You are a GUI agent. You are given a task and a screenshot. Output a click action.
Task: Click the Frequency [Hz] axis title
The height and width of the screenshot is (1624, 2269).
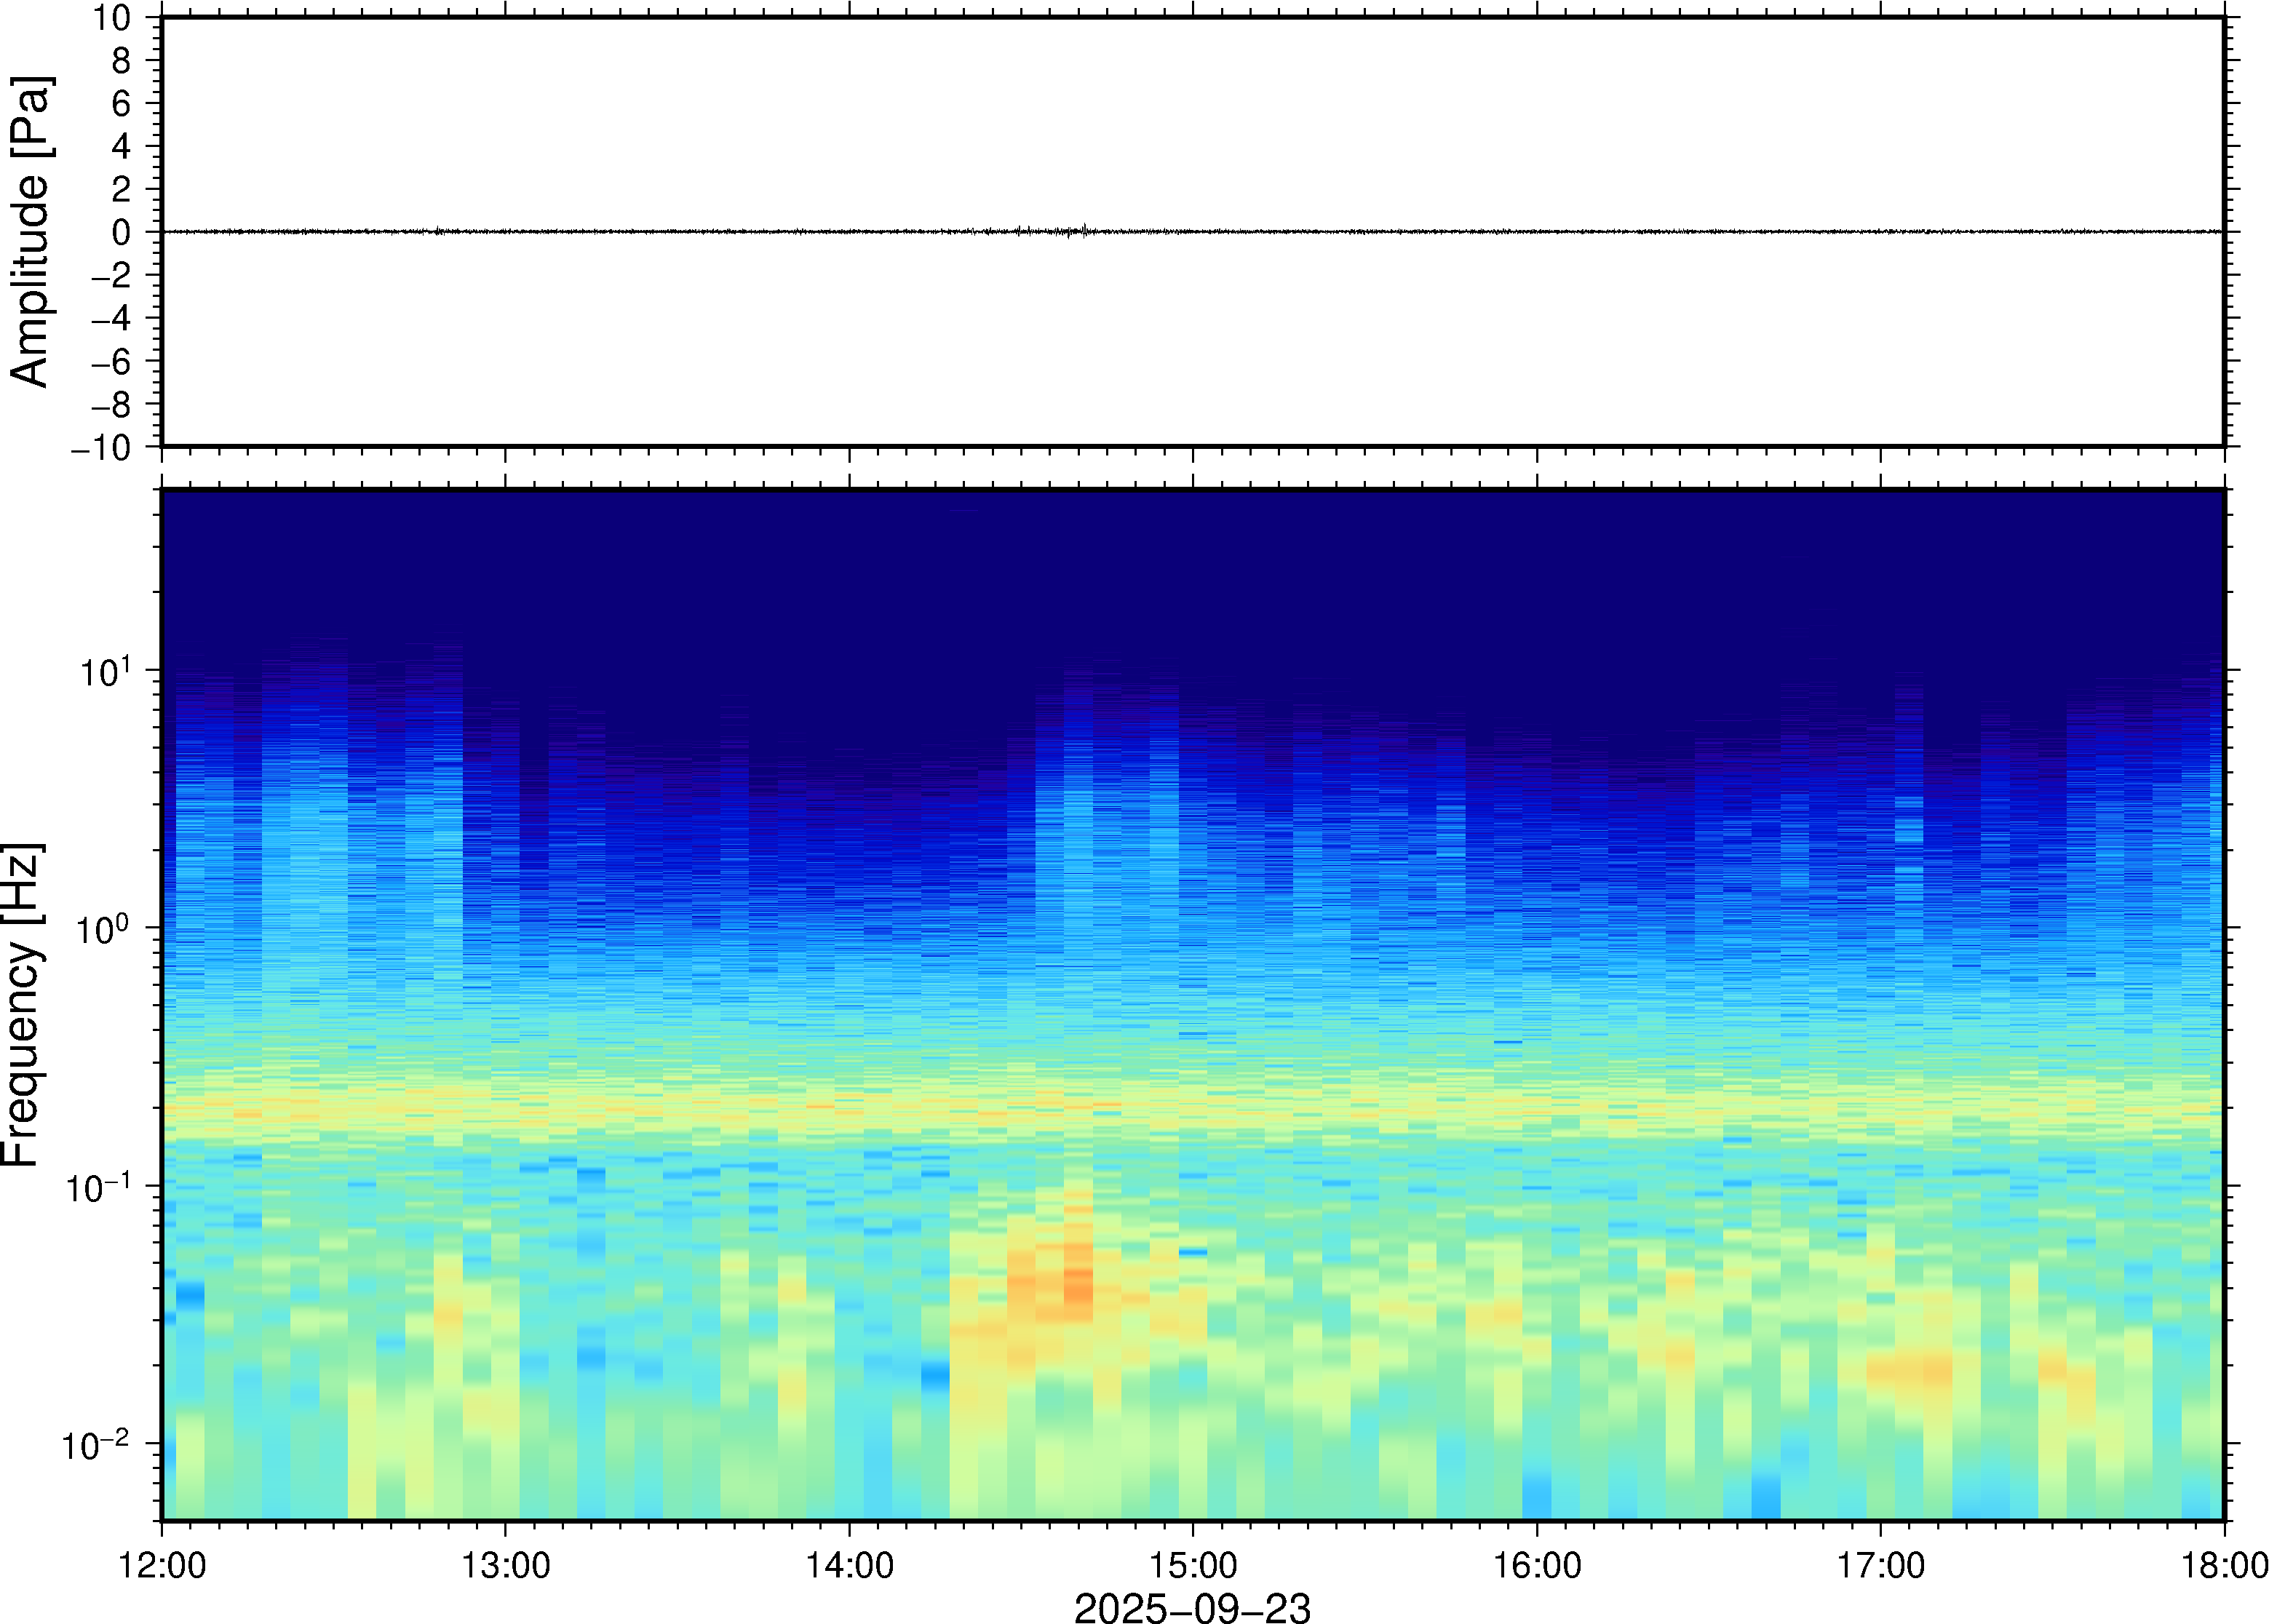22,1005
